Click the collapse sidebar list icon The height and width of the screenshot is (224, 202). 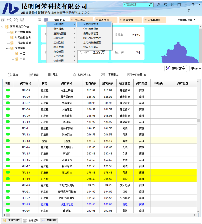pyautogui.click(x=39, y=20)
